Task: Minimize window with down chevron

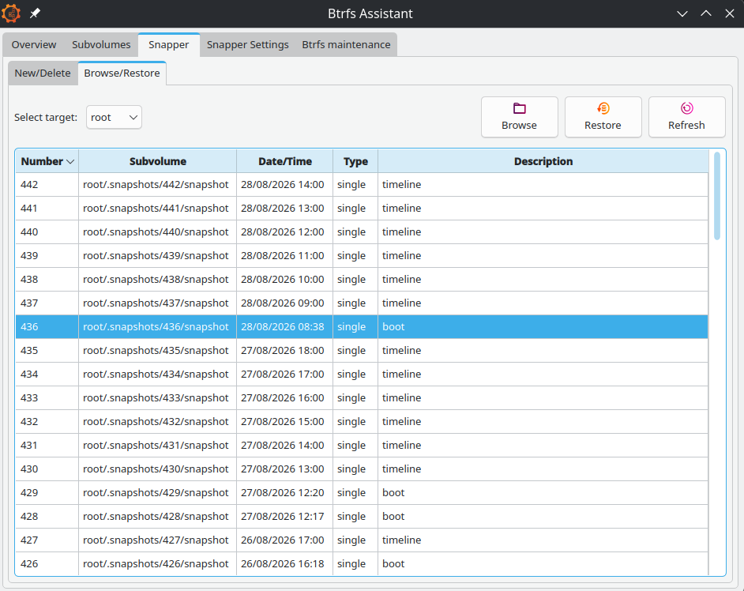Action: click(682, 13)
